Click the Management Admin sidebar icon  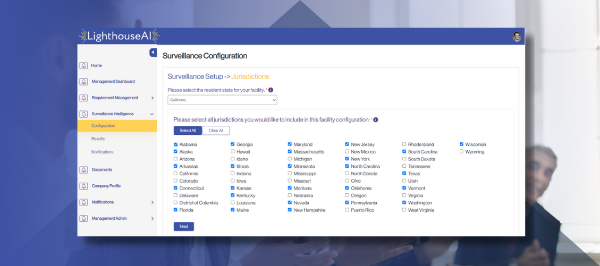point(83,219)
